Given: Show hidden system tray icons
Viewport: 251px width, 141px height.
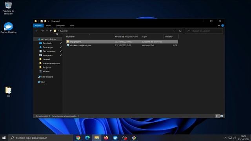Looking at the screenshot, I should coord(226,138).
